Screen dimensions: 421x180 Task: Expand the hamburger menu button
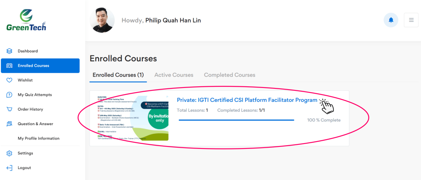coord(411,20)
